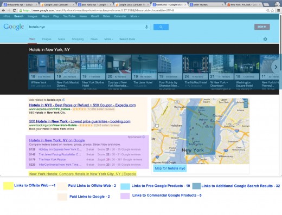Image resolution: width=282 pixels, height=215 pixels.
Task: Click the Sign in button
Action: [x=262, y=27]
